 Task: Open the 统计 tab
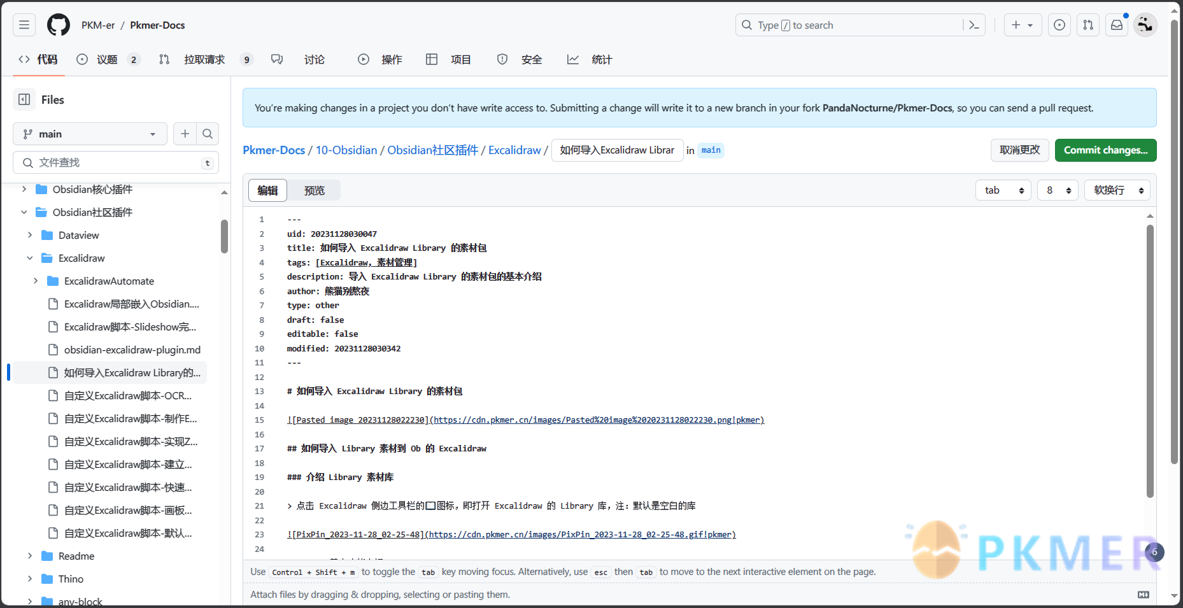tap(590, 59)
